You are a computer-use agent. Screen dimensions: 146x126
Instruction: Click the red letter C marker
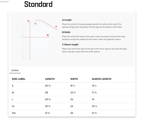[x=56, y=27]
